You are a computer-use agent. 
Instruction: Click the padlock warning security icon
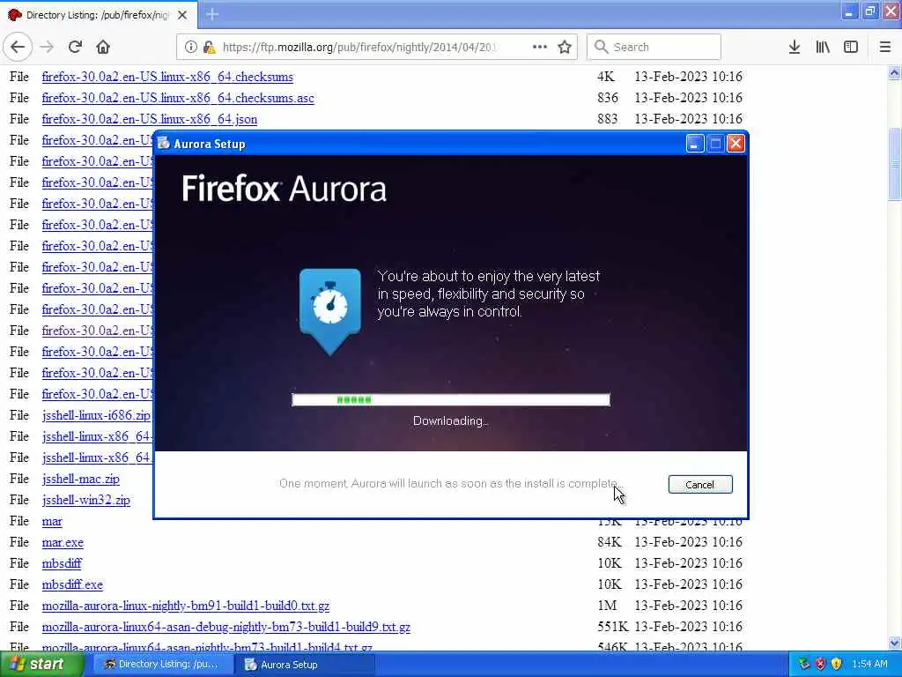point(210,48)
